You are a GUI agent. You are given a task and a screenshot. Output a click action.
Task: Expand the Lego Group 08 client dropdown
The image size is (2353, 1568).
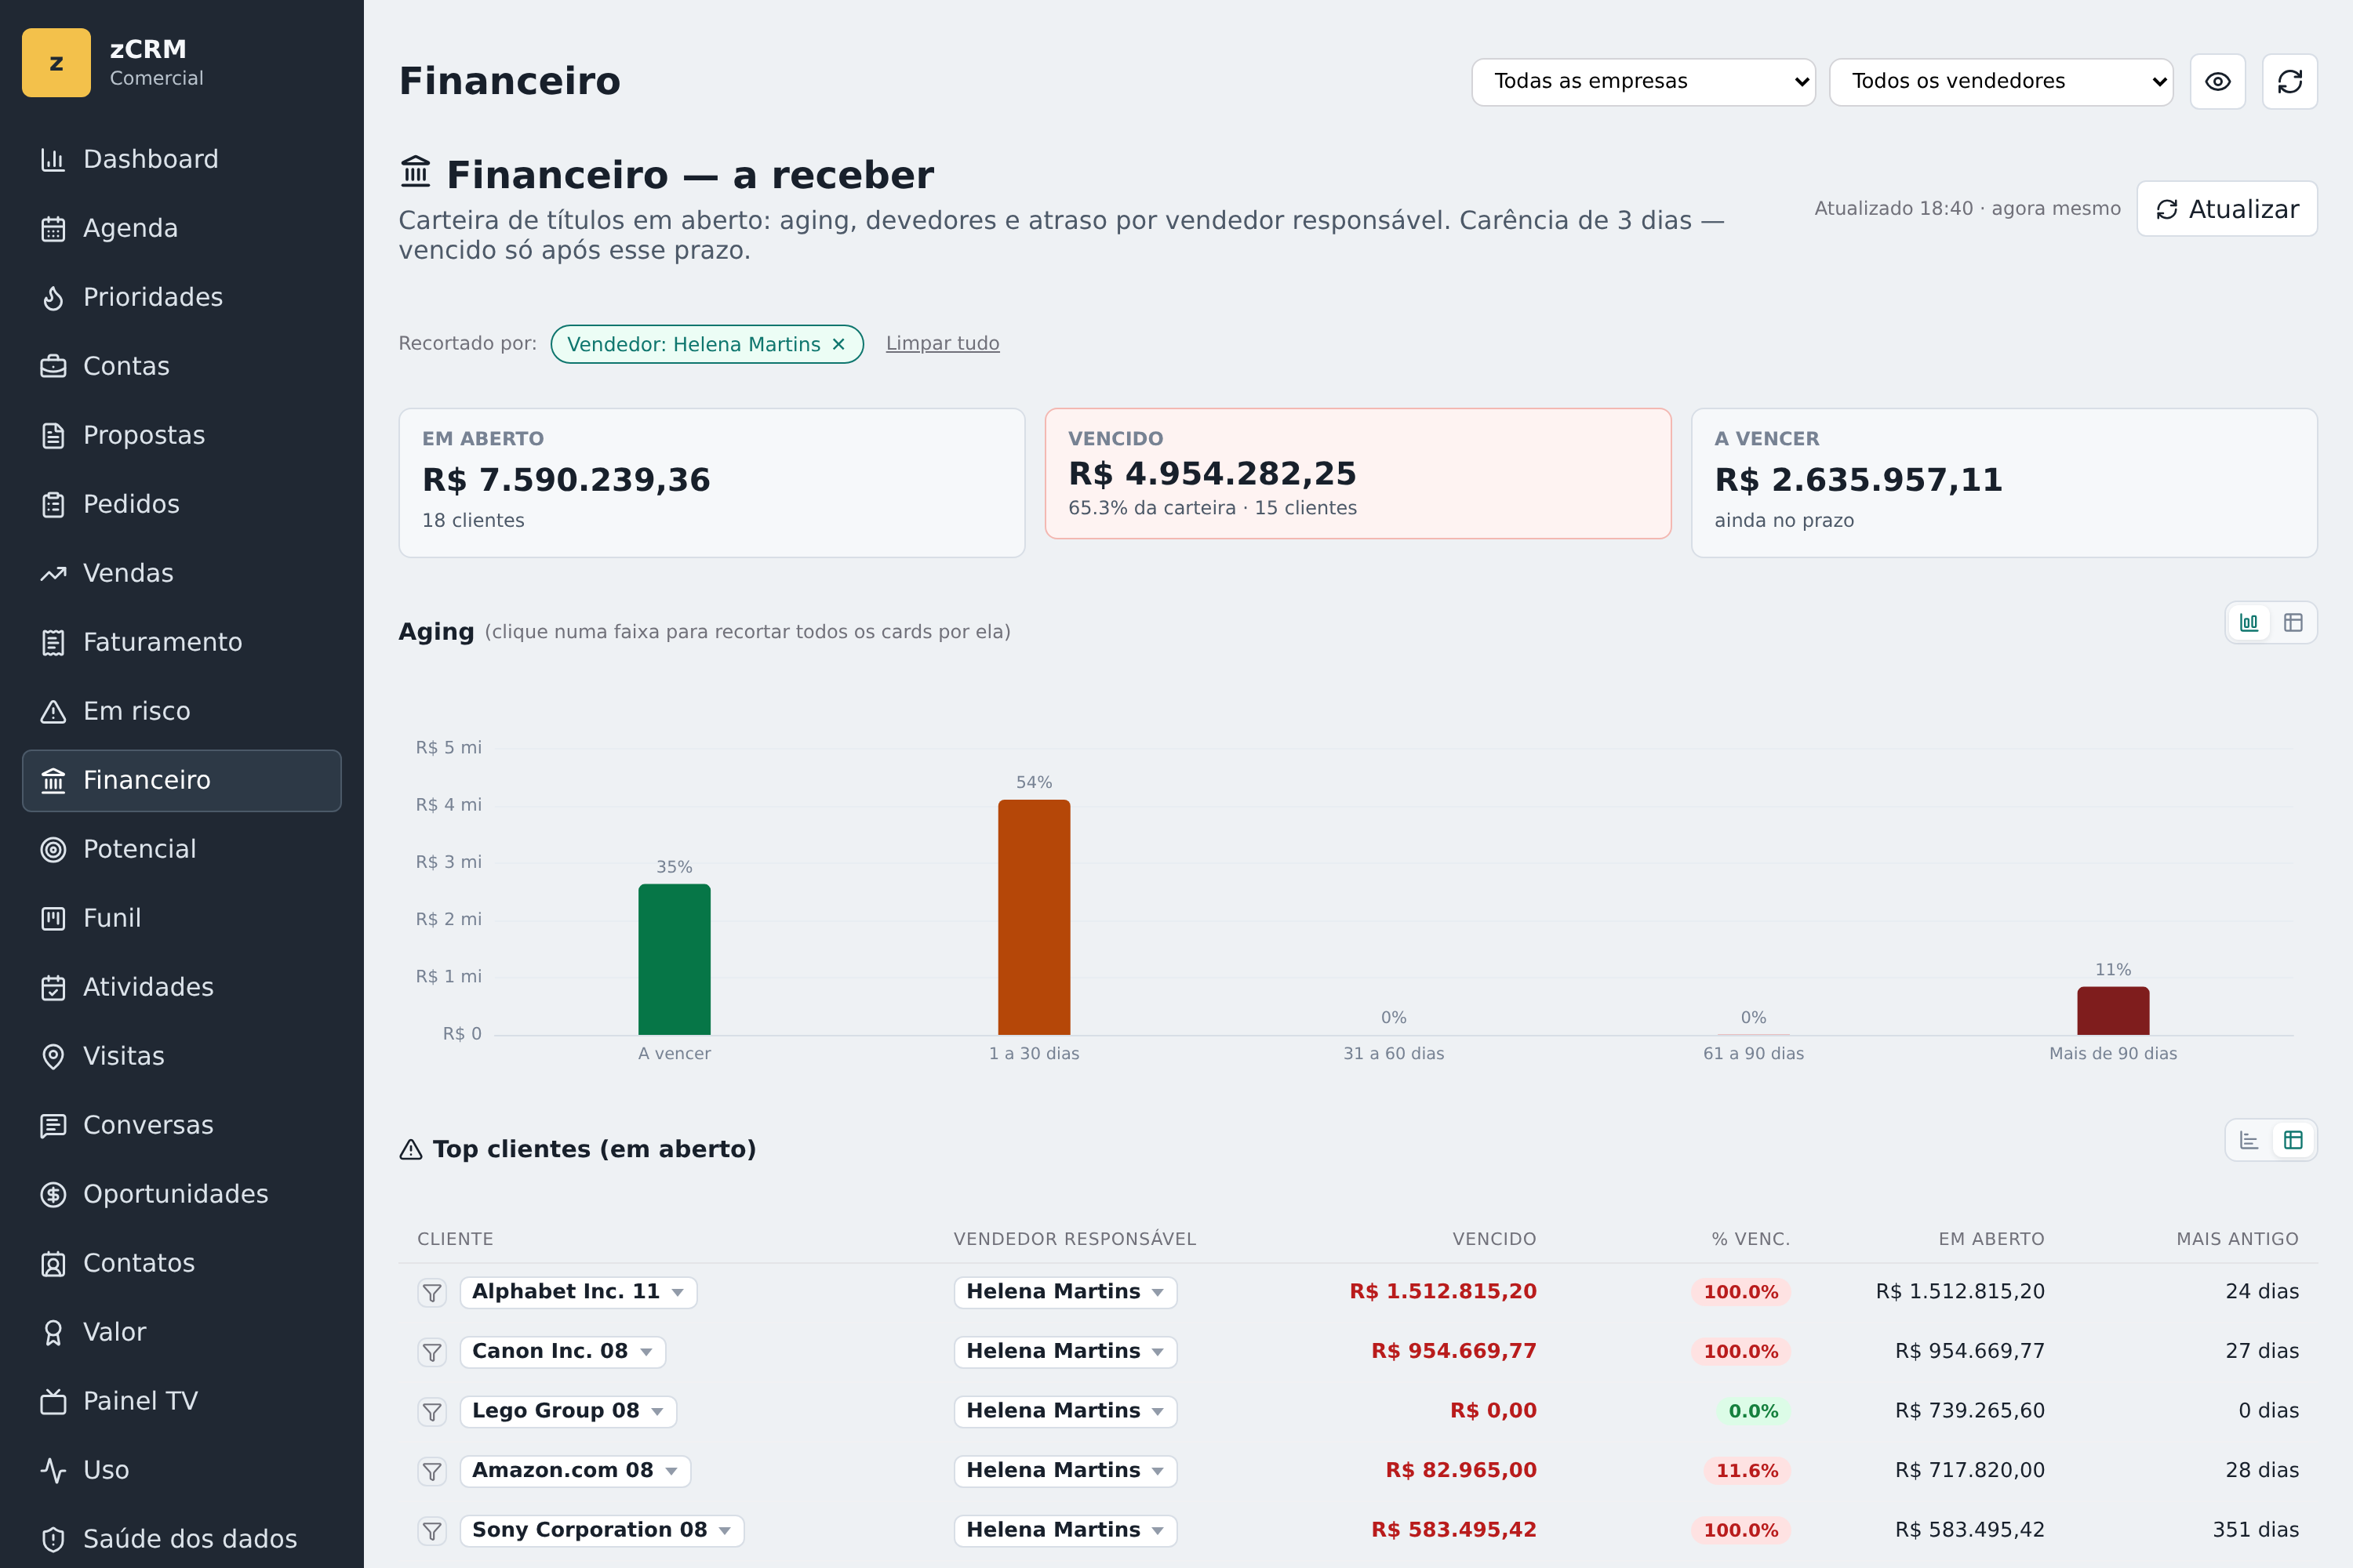click(x=568, y=1411)
